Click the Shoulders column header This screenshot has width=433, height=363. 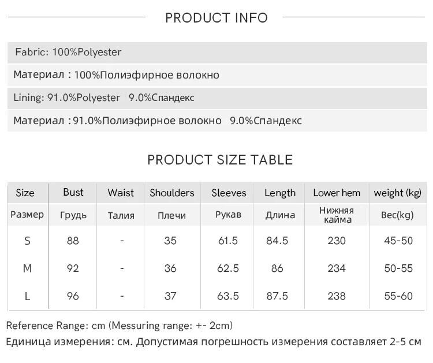tap(172, 193)
